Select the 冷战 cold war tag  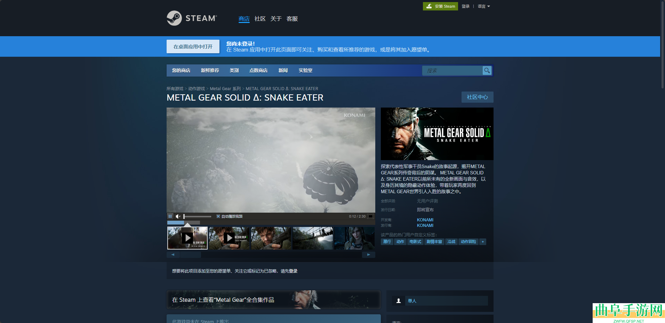451,242
